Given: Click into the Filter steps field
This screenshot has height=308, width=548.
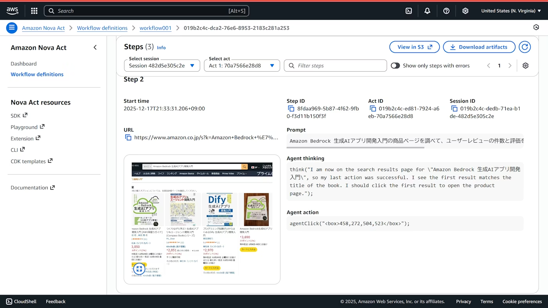Looking at the screenshot, I should [x=335, y=66].
